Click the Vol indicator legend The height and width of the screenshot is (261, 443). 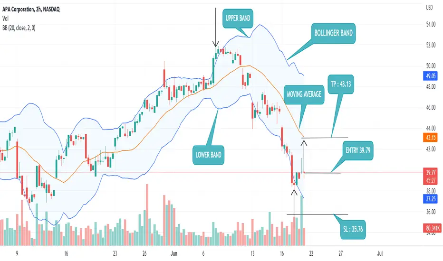click(x=5, y=19)
